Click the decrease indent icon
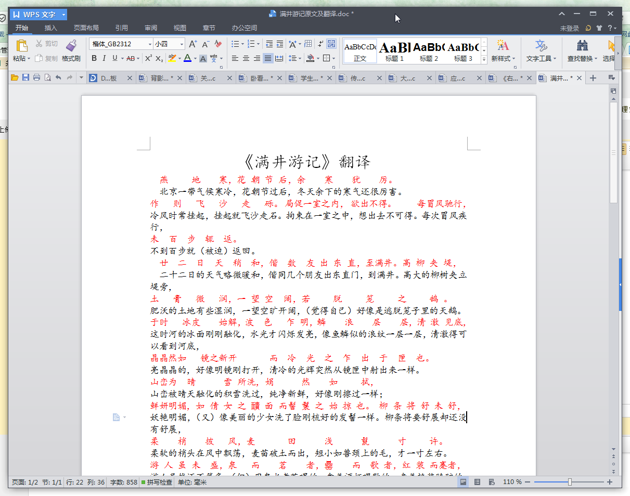Screen dimensions: 630x496 [269, 44]
